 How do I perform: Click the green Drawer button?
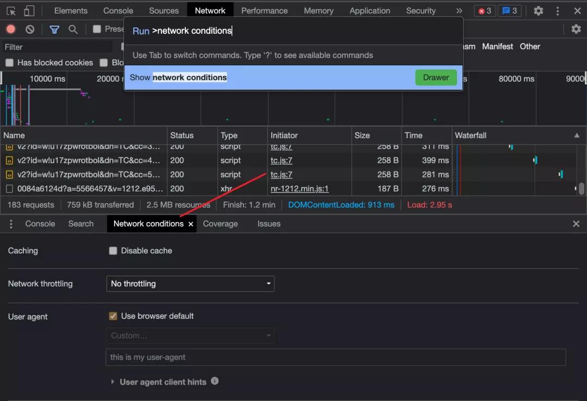(x=435, y=77)
